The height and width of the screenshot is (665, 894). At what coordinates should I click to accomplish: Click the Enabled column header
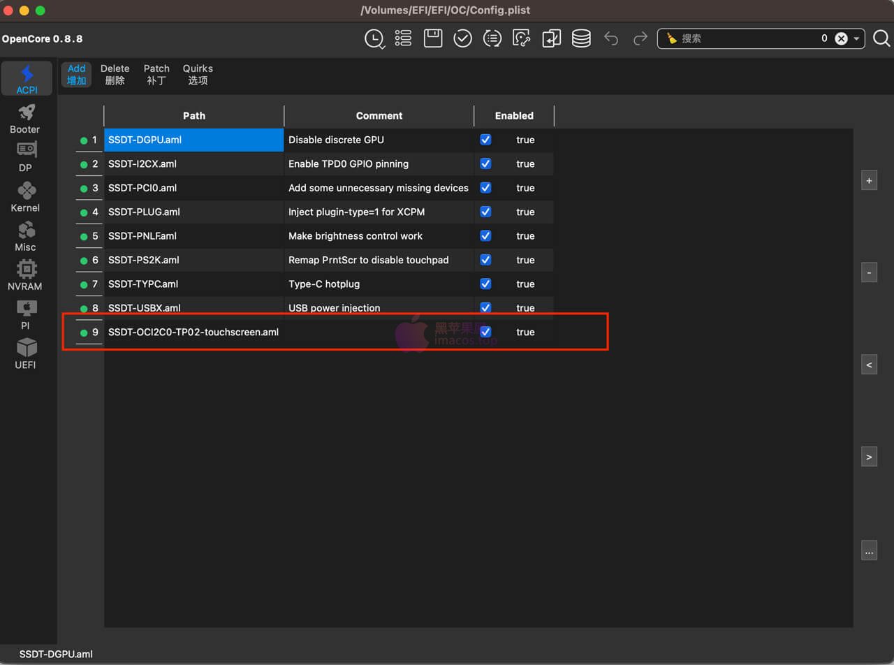(514, 116)
